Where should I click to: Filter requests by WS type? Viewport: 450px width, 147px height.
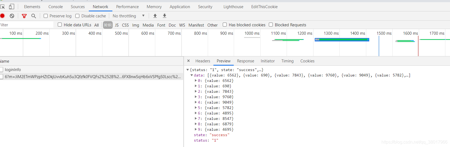click(x=182, y=25)
